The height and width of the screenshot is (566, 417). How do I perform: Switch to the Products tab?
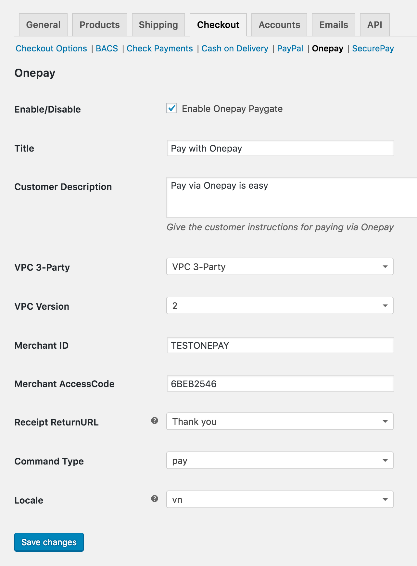coord(100,25)
